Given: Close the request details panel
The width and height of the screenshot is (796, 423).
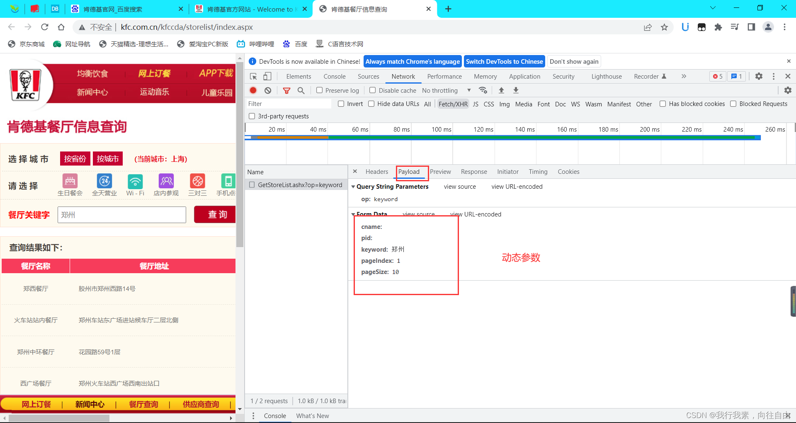Looking at the screenshot, I should point(355,171).
